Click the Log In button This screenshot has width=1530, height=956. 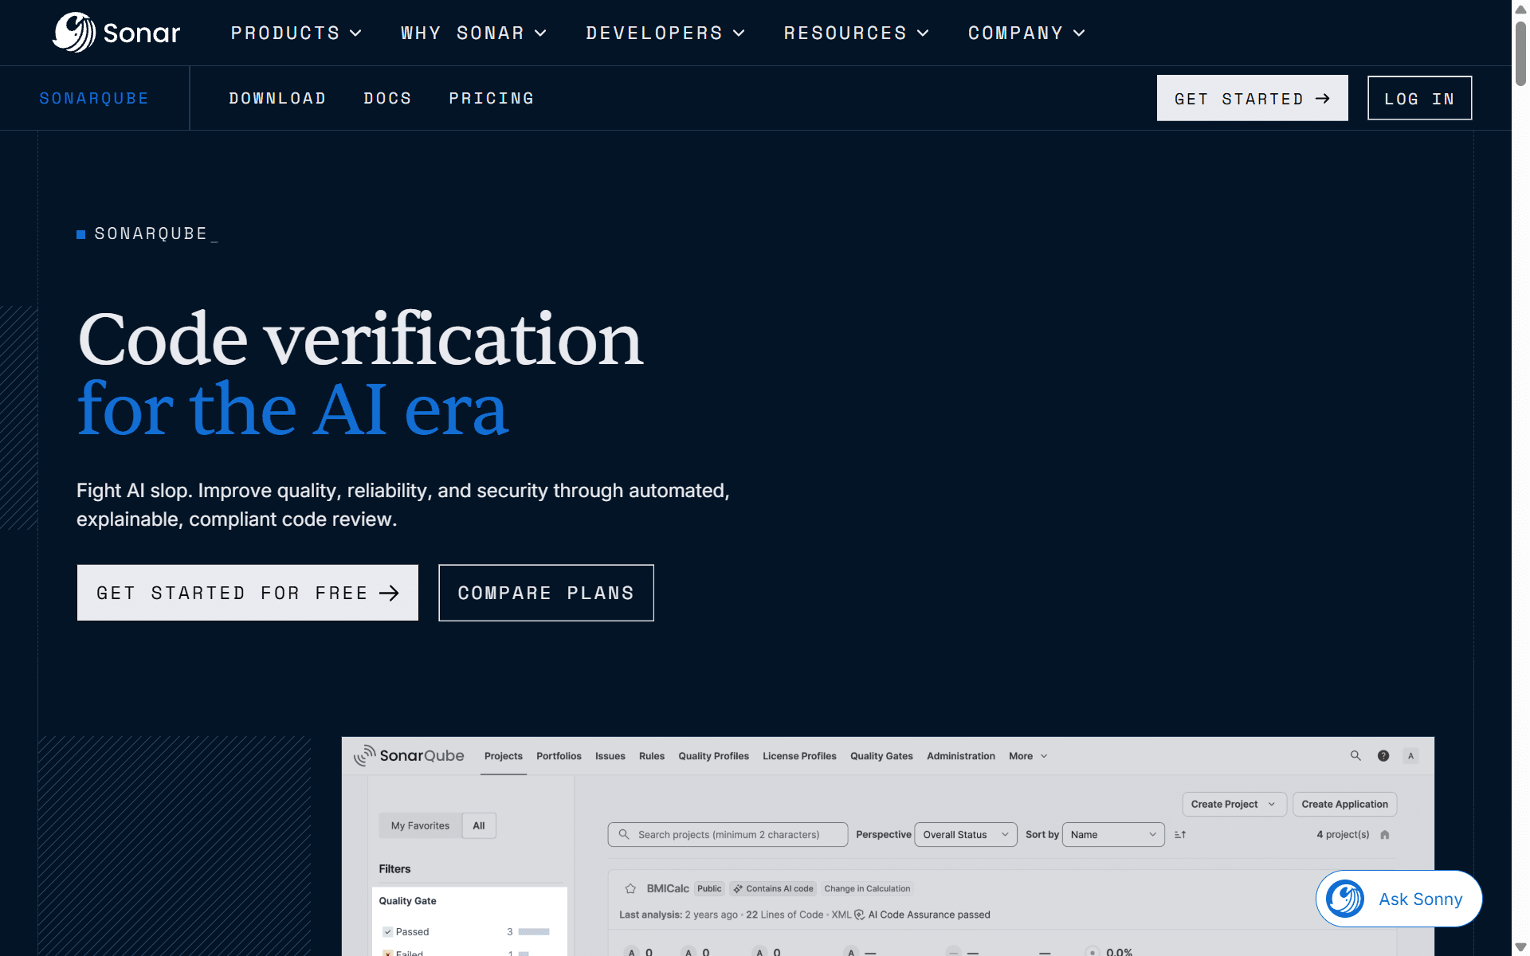click(1419, 98)
